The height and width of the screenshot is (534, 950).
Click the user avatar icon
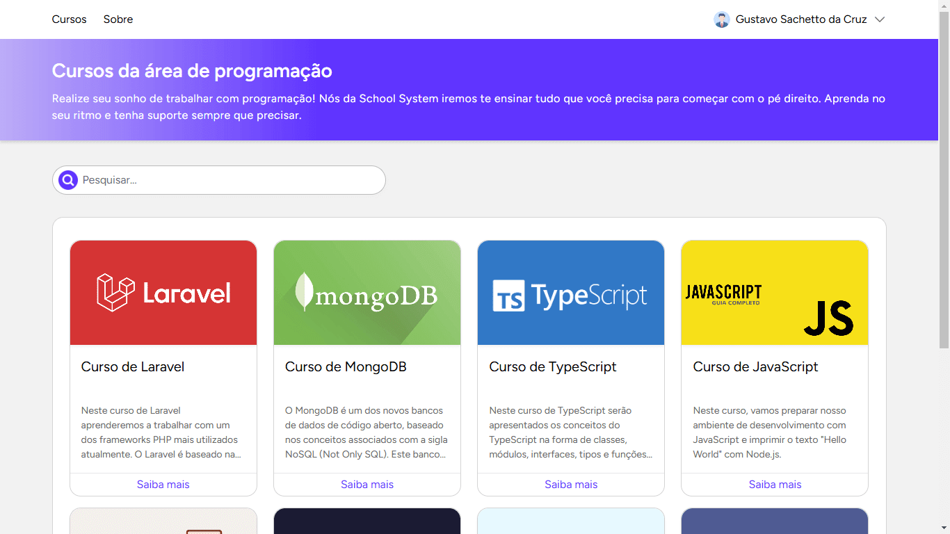pyautogui.click(x=722, y=19)
